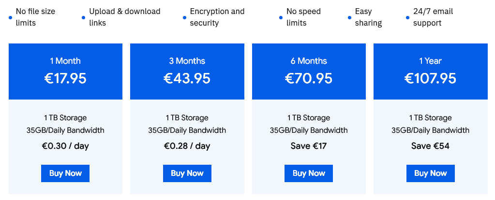Choose Buy Now for 6 Months plan
Viewport: 495px width, 200px height.
[309, 173]
